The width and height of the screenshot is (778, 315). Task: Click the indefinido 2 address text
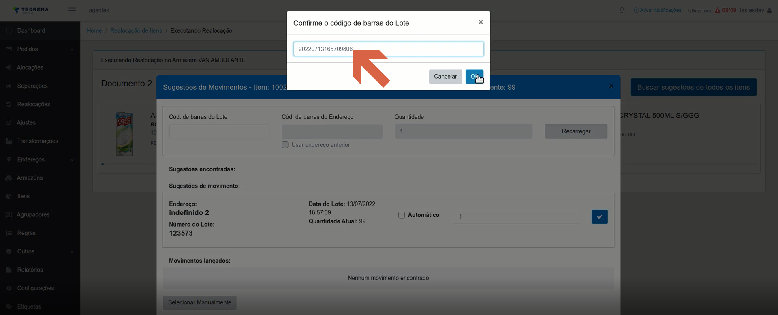pyautogui.click(x=189, y=213)
